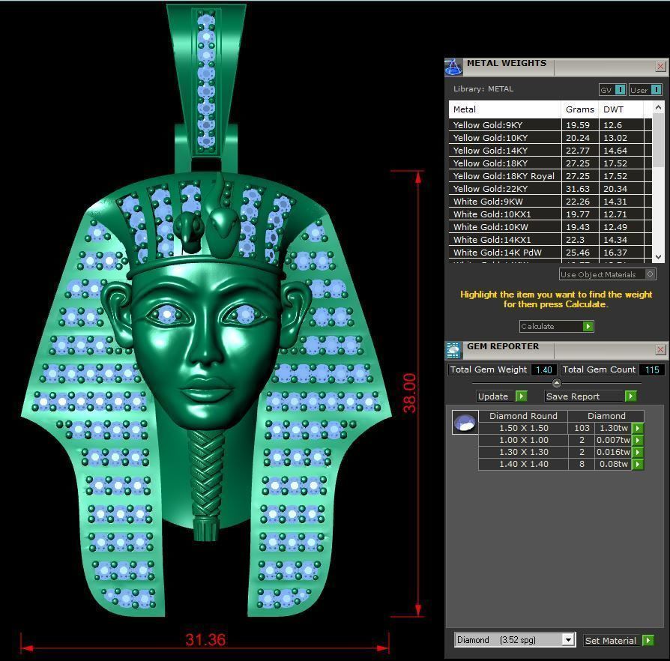Click the Grams column header

[579, 109]
